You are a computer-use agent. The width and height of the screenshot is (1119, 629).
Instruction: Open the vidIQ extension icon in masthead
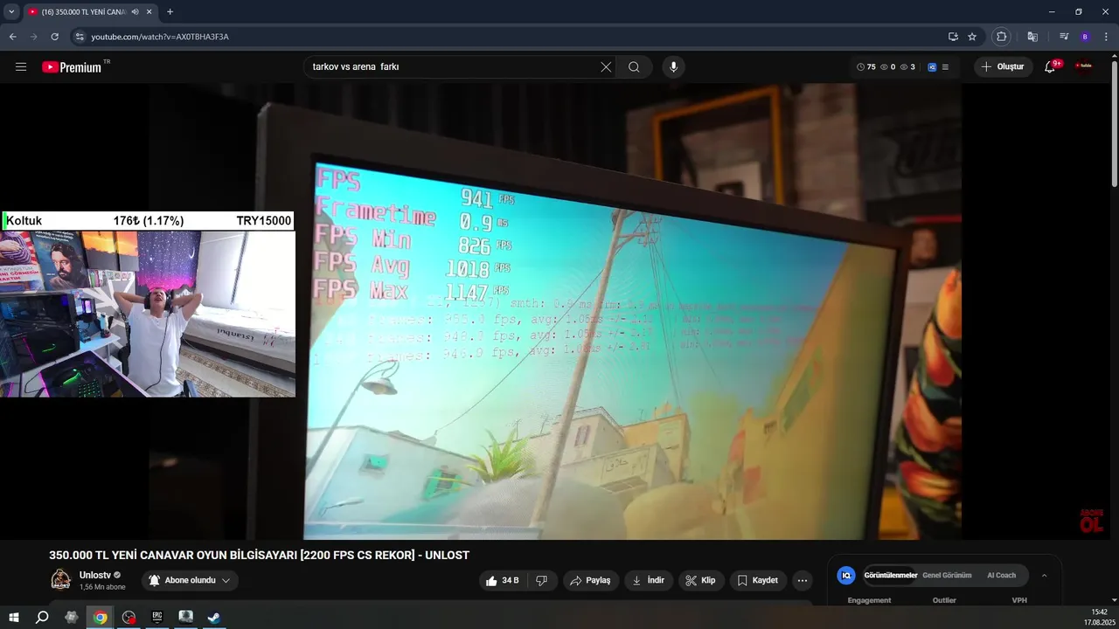[x=932, y=67]
